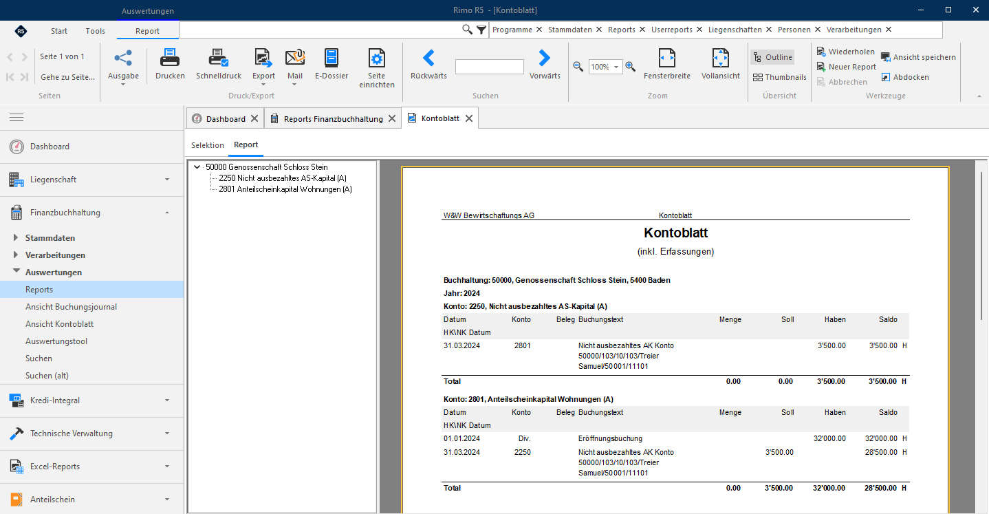Click Neuer Report button
Image resolution: width=989 pixels, height=514 pixels.
(847, 67)
